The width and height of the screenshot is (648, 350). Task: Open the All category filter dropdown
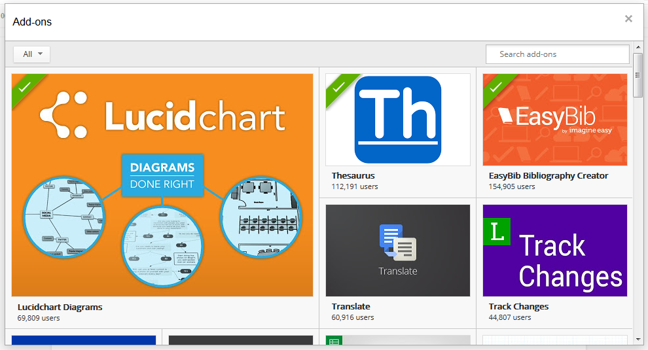pos(32,54)
